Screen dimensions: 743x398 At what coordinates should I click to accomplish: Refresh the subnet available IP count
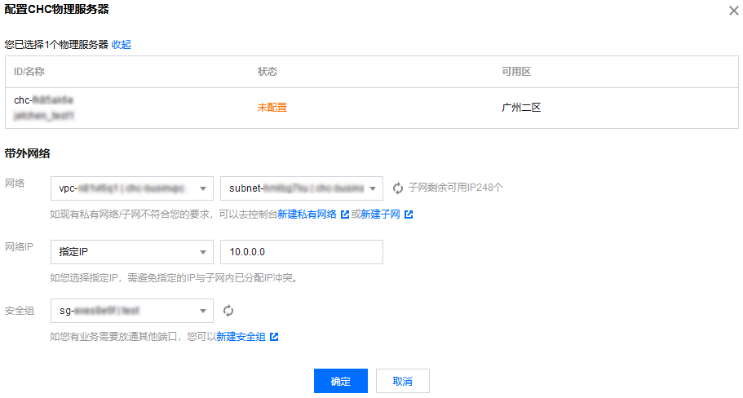coord(398,188)
